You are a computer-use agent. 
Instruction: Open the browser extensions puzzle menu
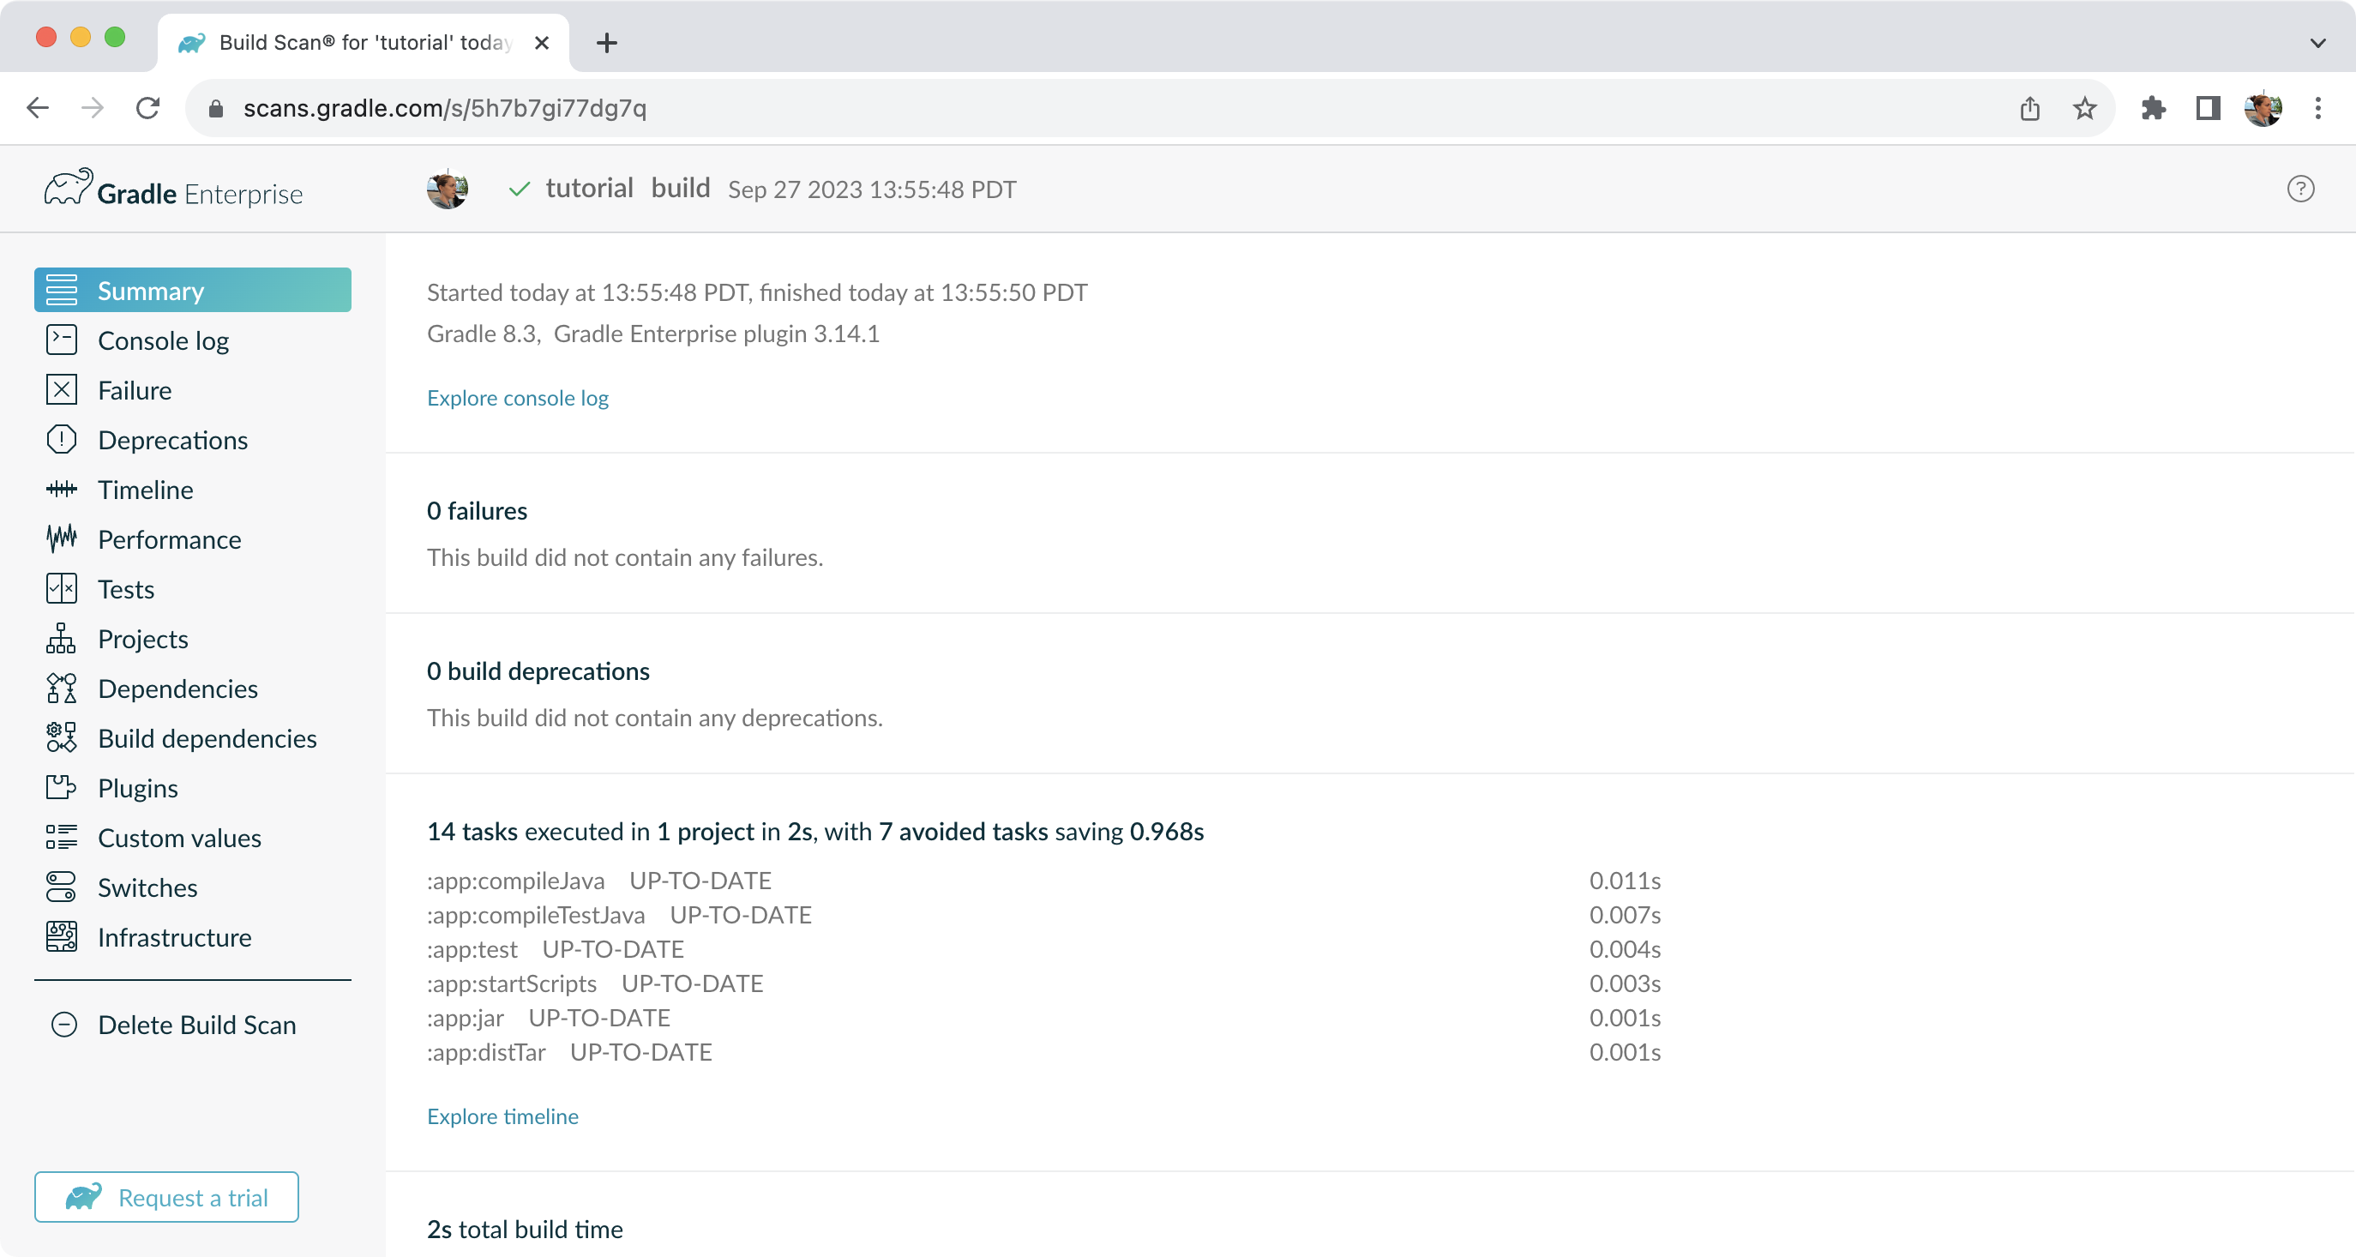[2153, 108]
